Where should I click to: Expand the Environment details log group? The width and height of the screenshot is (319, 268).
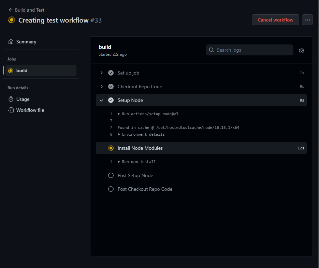point(119,134)
